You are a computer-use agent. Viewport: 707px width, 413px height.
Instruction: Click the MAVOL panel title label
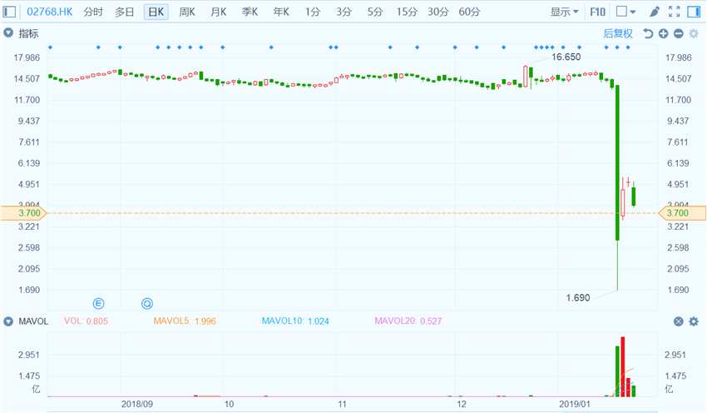click(33, 321)
